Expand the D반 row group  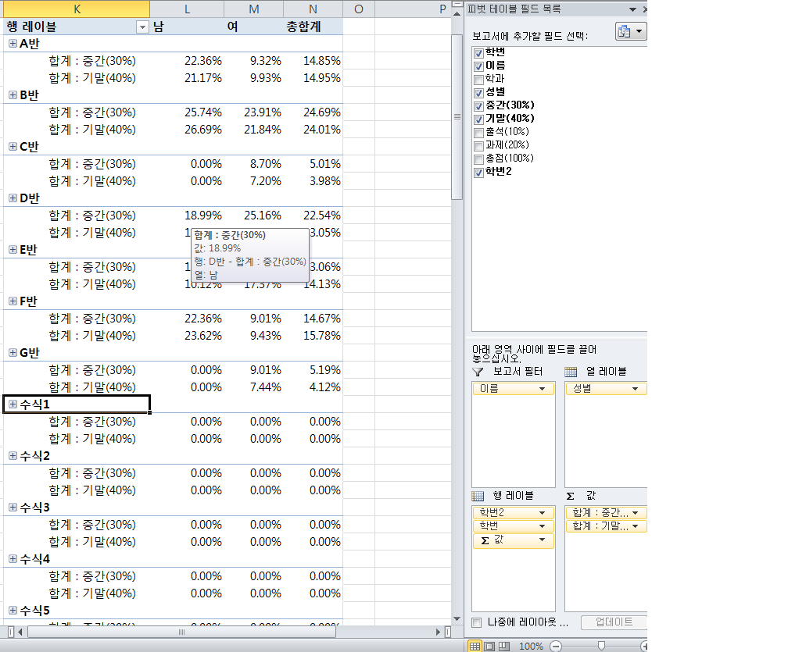click(x=13, y=198)
